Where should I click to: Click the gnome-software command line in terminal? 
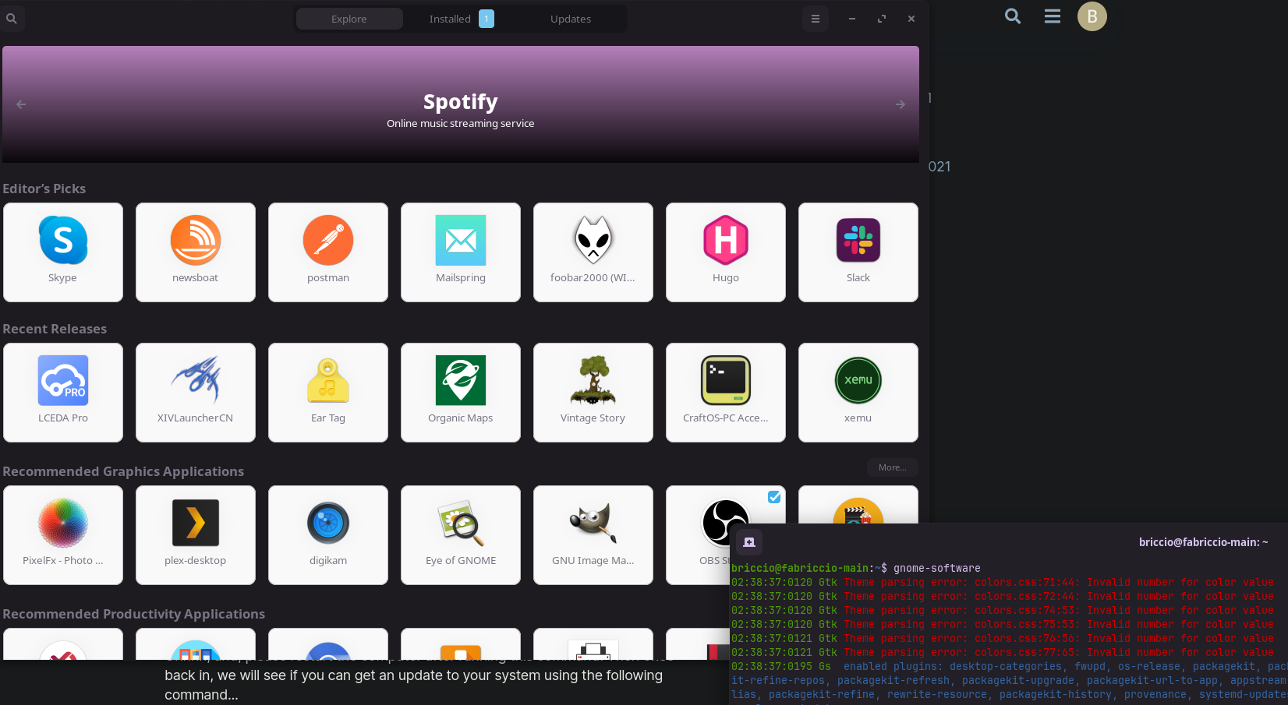(856, 568)
